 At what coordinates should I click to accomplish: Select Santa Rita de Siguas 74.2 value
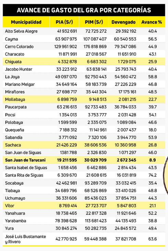coord(153,175)
